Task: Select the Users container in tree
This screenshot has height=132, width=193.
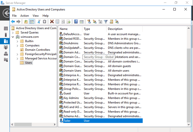Action: [29, 63]
